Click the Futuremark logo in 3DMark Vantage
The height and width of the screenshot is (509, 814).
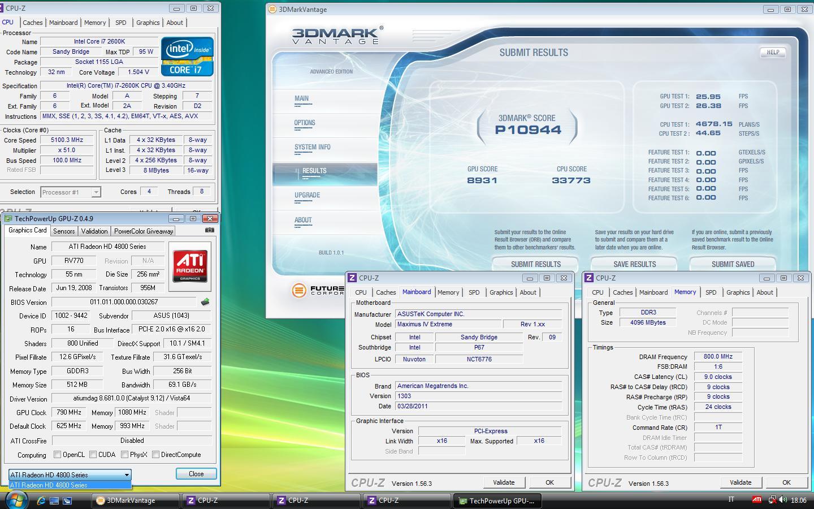318,290
